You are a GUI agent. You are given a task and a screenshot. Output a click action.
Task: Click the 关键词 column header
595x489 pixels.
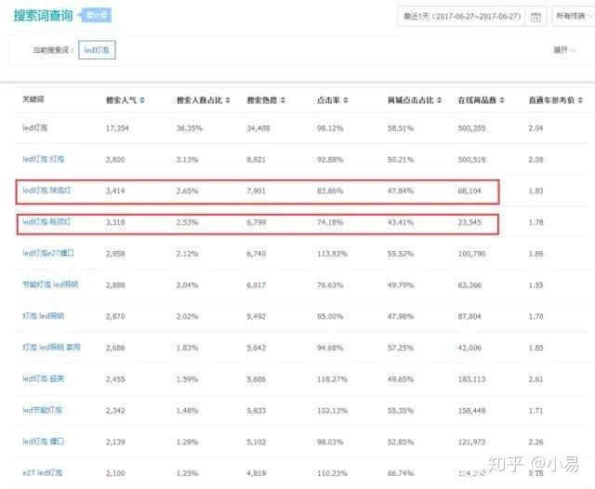(33, 99)
